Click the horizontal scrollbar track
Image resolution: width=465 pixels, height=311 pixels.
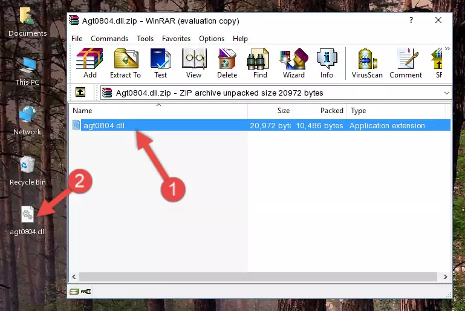258,277
